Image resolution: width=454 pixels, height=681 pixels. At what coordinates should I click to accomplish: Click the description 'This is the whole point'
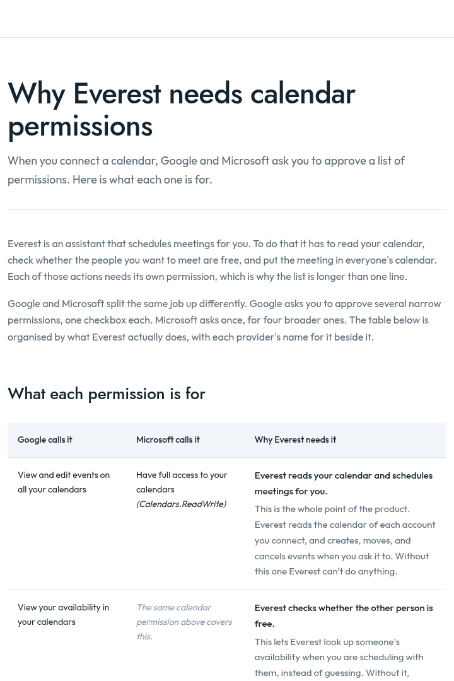345,540
